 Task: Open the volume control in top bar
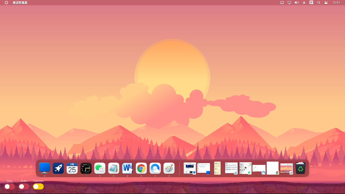pos(296,2)
